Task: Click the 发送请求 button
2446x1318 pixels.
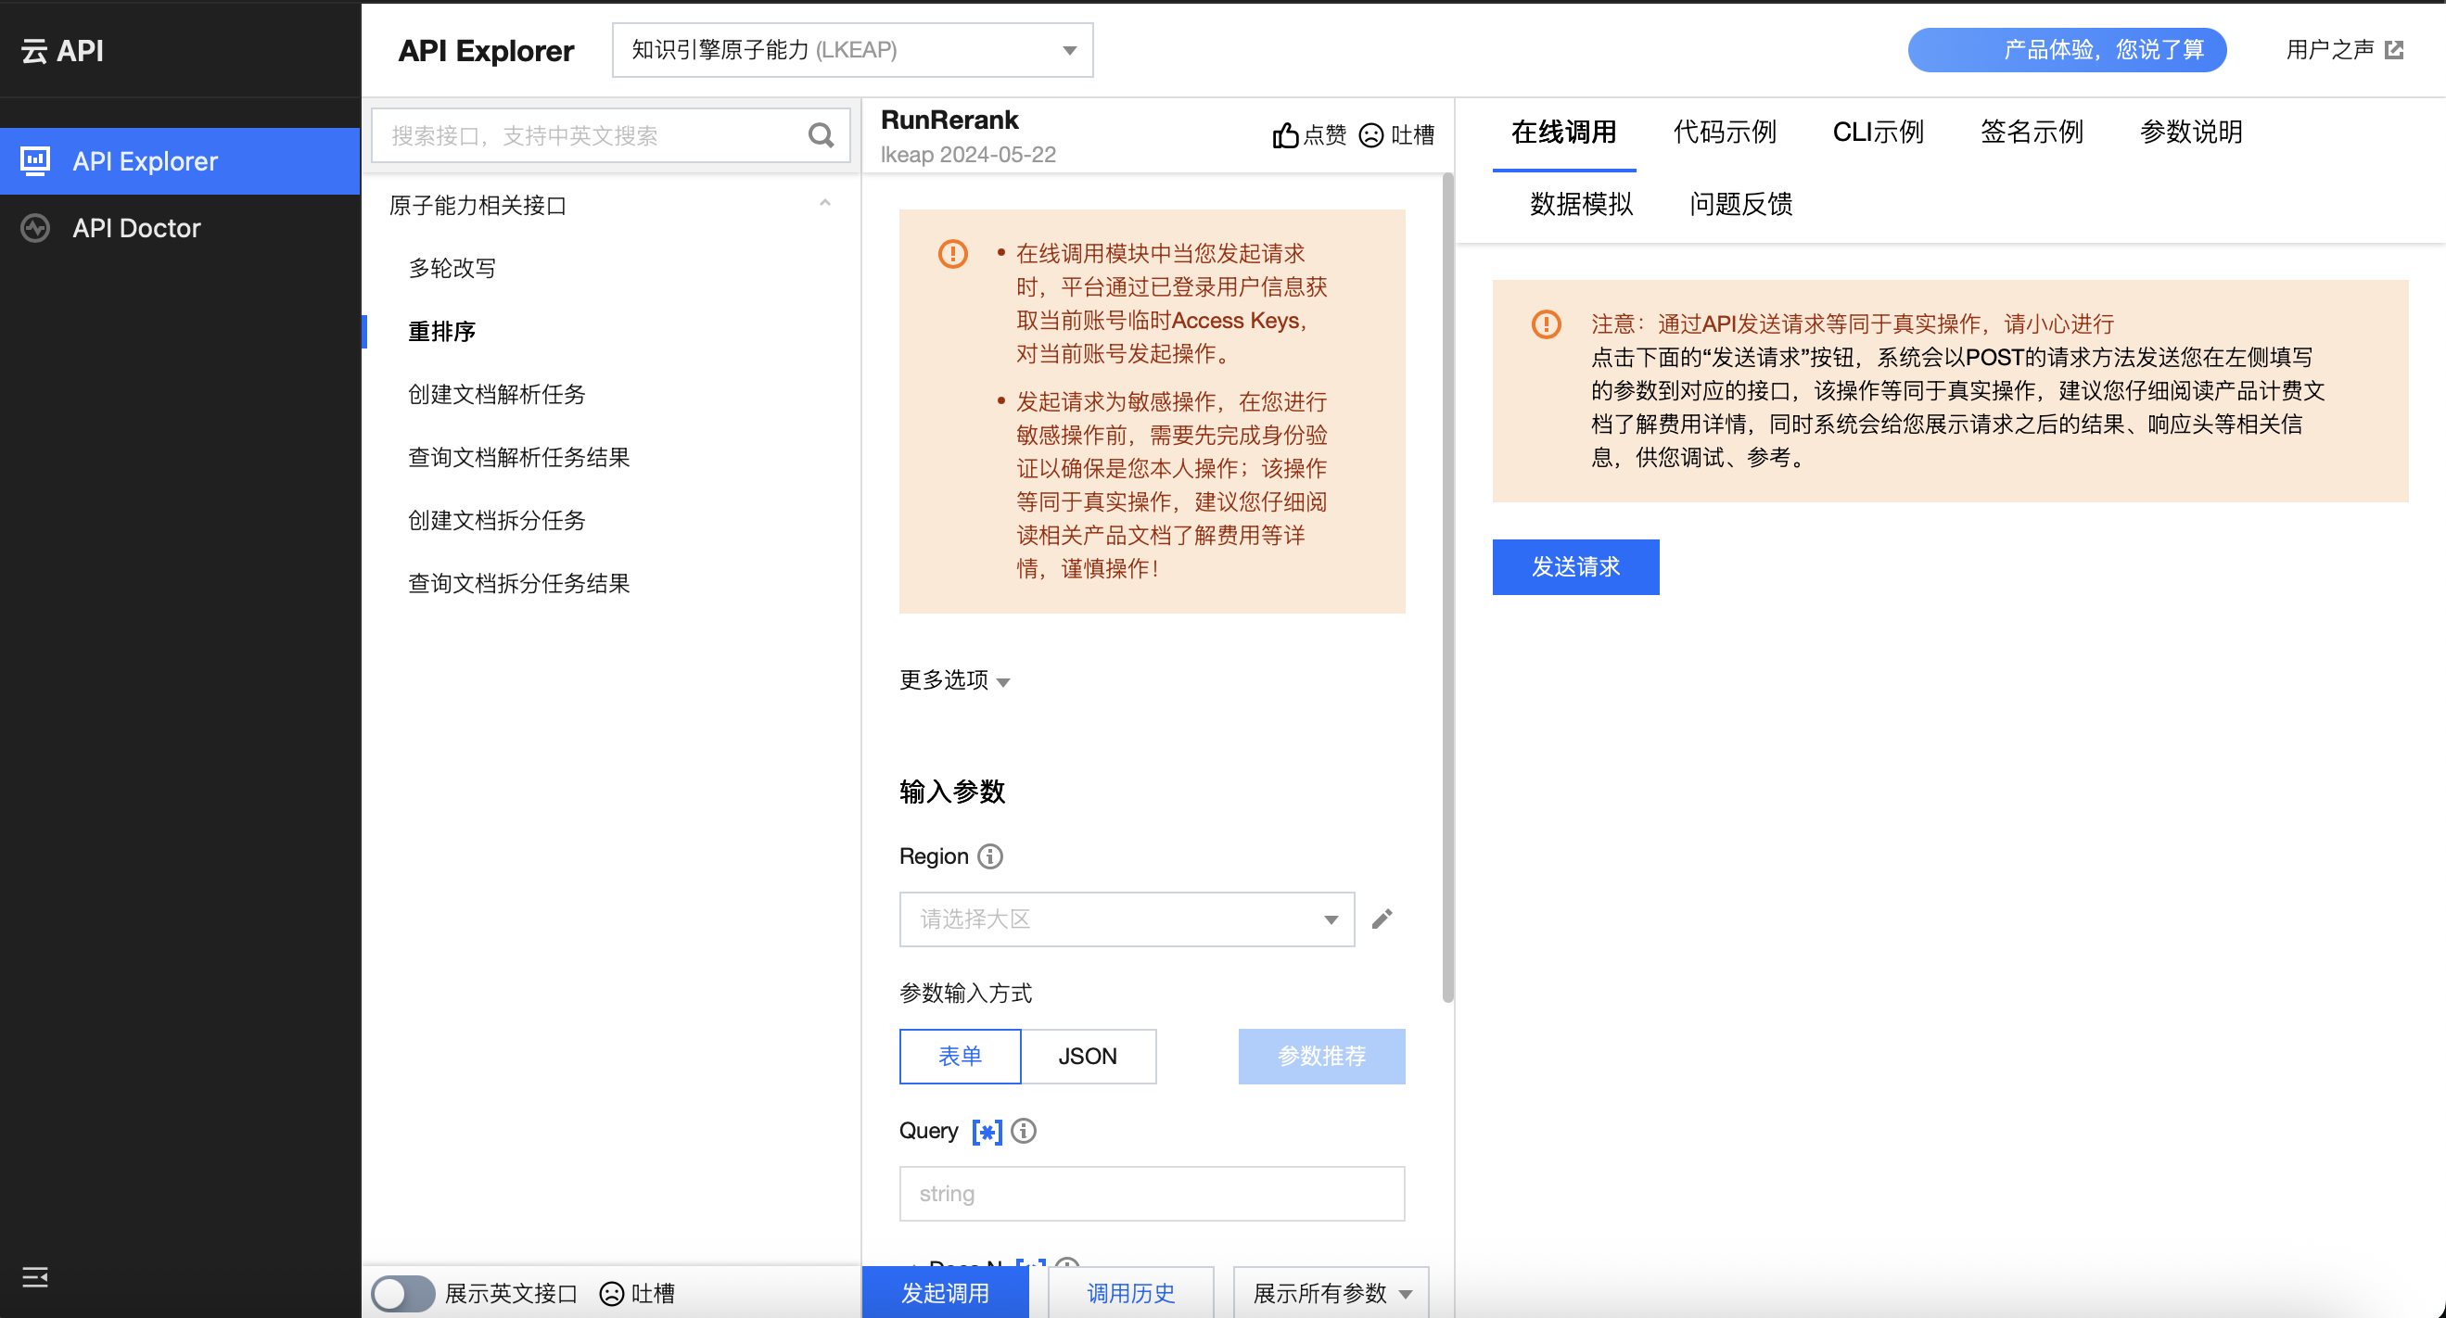Action: pos(1575,566)
